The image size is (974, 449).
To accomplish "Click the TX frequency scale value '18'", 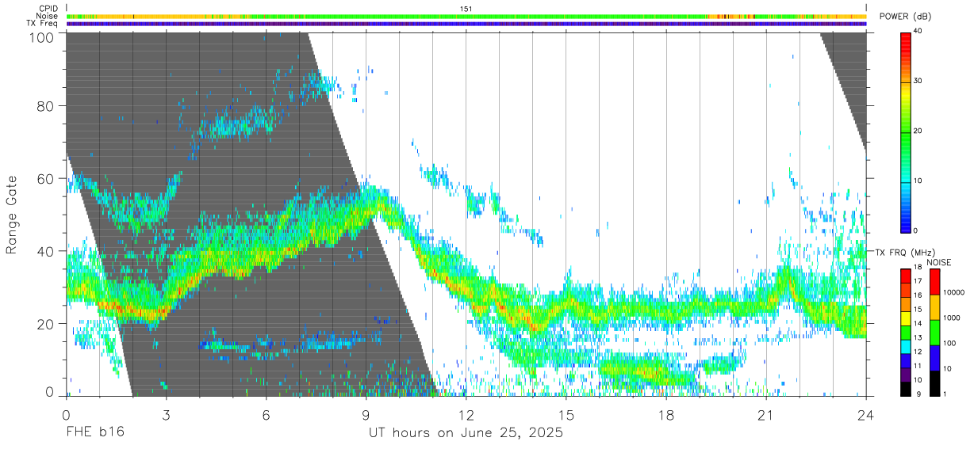I will point(918,269).
